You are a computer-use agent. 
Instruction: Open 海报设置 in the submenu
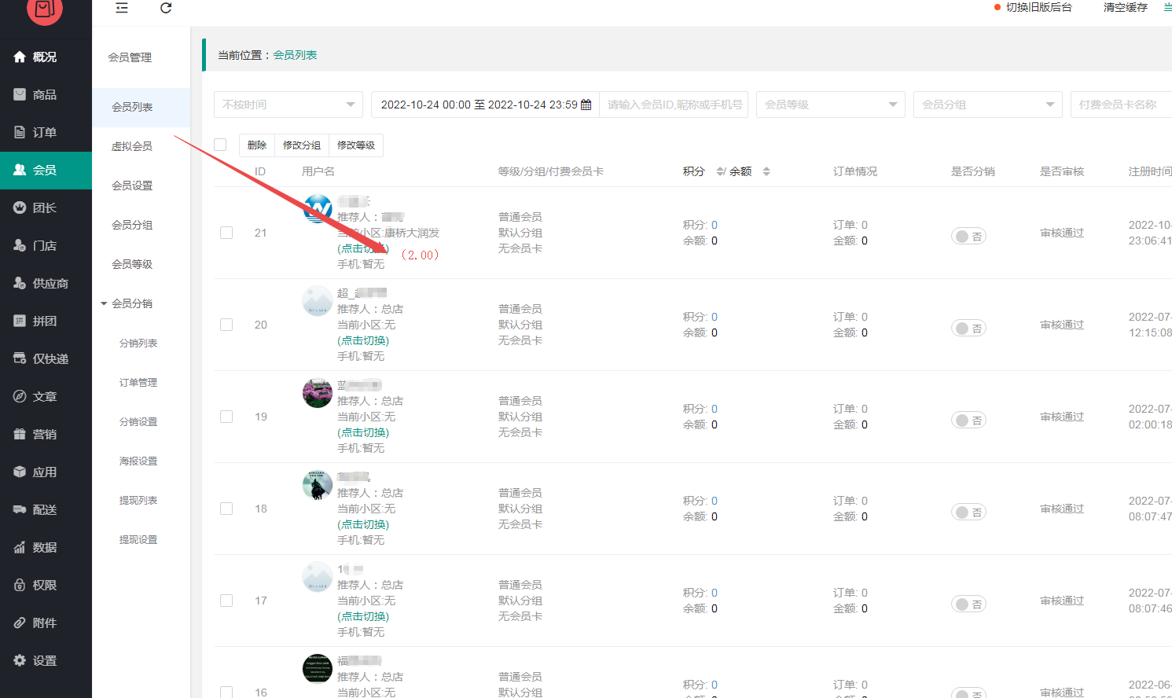click(x=138, y=461)
